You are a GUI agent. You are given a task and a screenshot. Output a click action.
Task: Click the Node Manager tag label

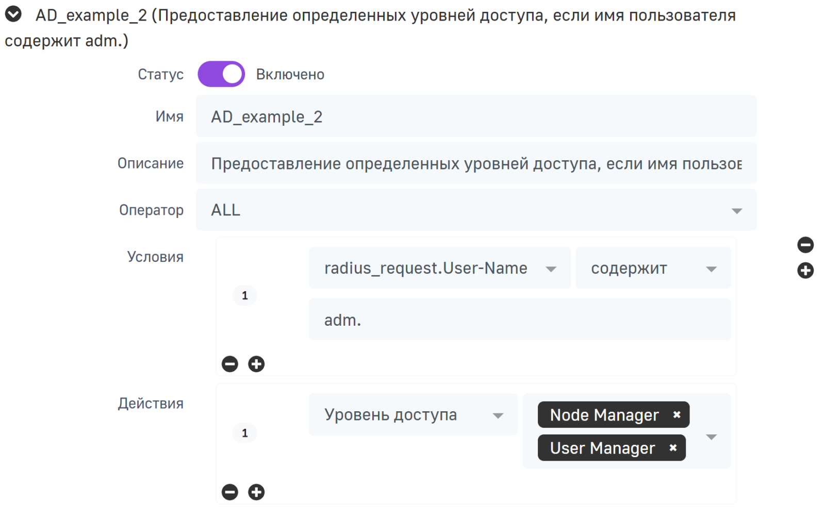coord(604,415)
